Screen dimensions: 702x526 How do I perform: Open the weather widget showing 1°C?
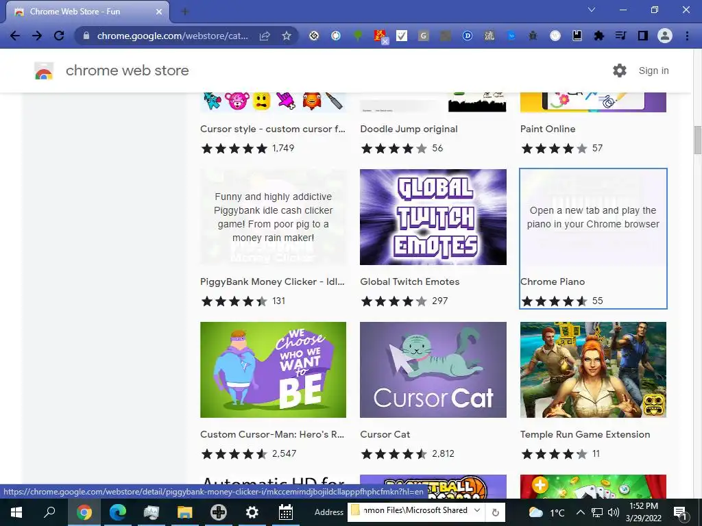pos(546,512)
